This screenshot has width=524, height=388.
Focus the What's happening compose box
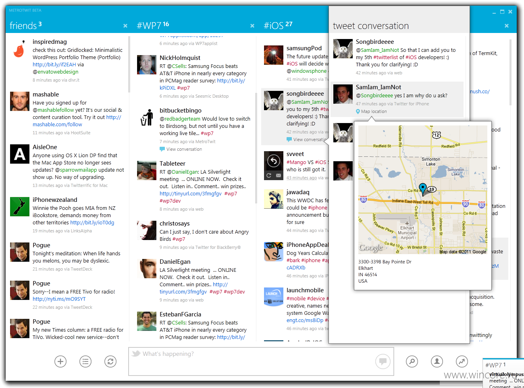[260, 361]
